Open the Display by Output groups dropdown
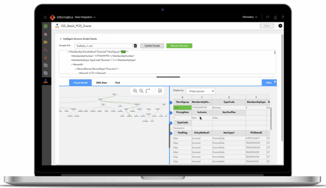 click(201, 91)
